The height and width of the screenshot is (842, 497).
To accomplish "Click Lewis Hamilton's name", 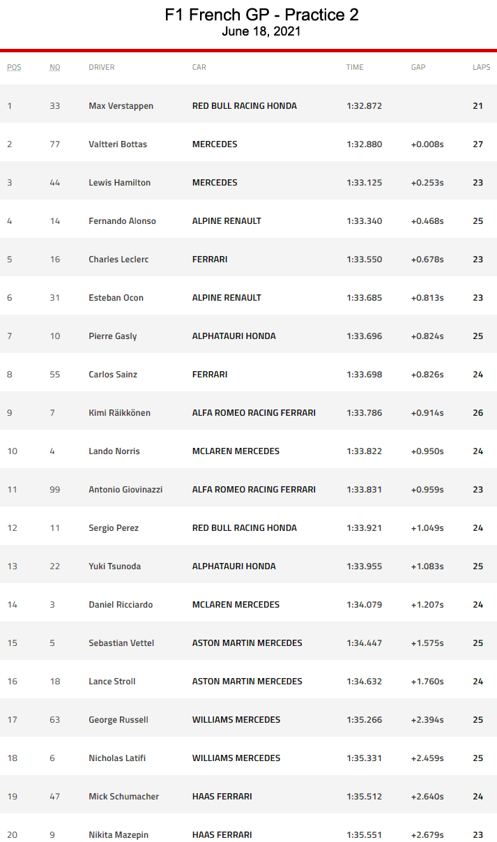I will [120, 183].
